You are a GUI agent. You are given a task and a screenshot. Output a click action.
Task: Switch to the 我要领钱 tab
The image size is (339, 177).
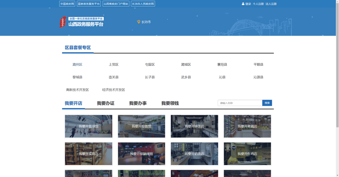click(x=170, y=104)
